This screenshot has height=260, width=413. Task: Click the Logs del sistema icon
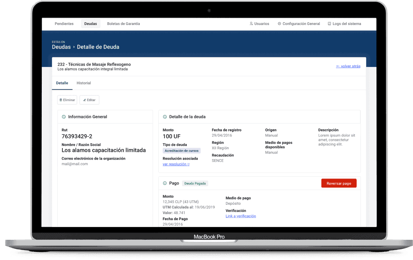tap(330, 24)
